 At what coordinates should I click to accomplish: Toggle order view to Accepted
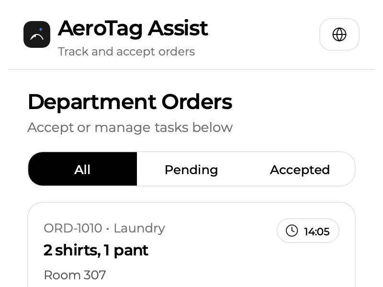tap(300, 169)
